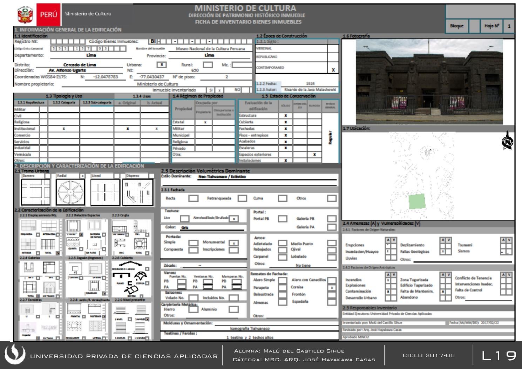Click the Lineal urban layout diagram
This screenshot has width=522, height=369.
[105, 192]
